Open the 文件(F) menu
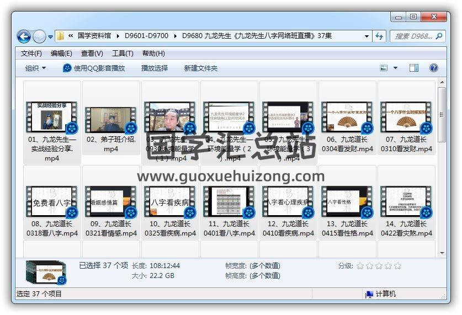The height and width of the screenshot is (315, 462). [x=31, y=54]
